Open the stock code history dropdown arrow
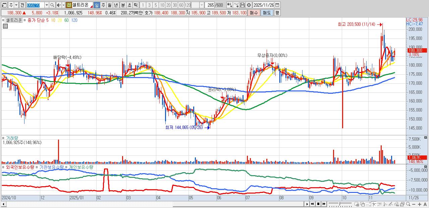This screenshot has height=208, width=429. [47, 5]
